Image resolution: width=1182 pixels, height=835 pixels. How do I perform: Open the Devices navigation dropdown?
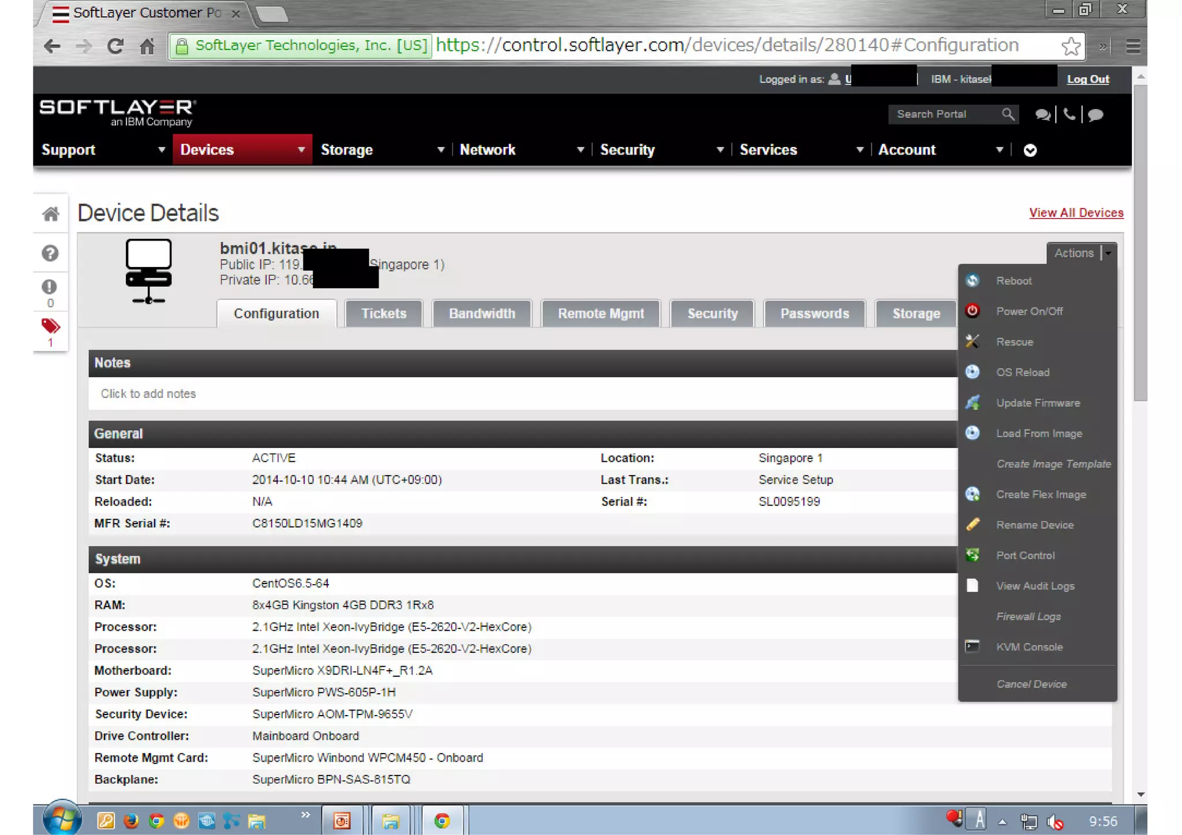pyautogui.click(x=301, y=150)
